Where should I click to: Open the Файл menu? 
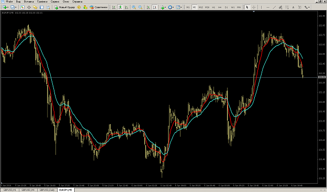[x=9, y=2]
